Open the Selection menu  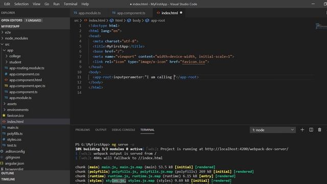pos(21,4)
